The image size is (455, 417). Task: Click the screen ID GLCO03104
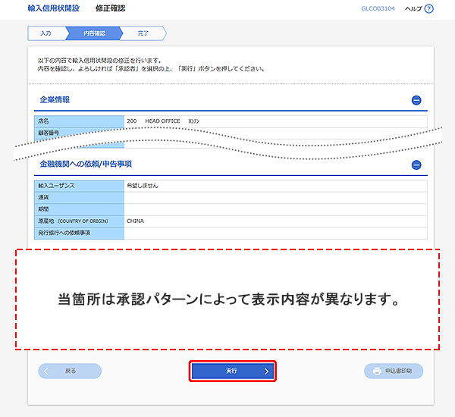pyautogui.click(x=378, y=8)
